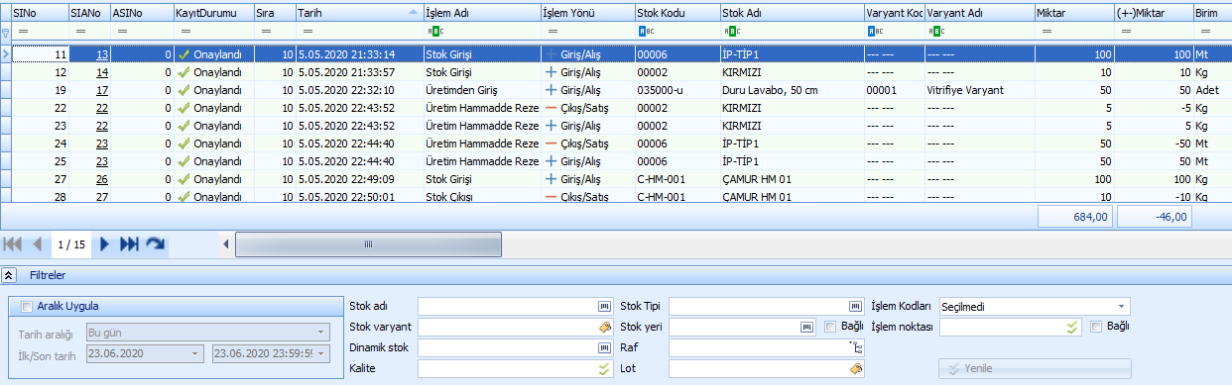Collapse the Filtreler panel chevron
The width and height of the screenshot is (1232, 385).
9,276
